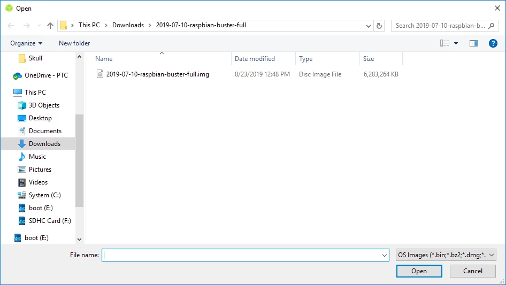Show the preview pane
The image size is (506, 285).
click(x=474, y=43)
